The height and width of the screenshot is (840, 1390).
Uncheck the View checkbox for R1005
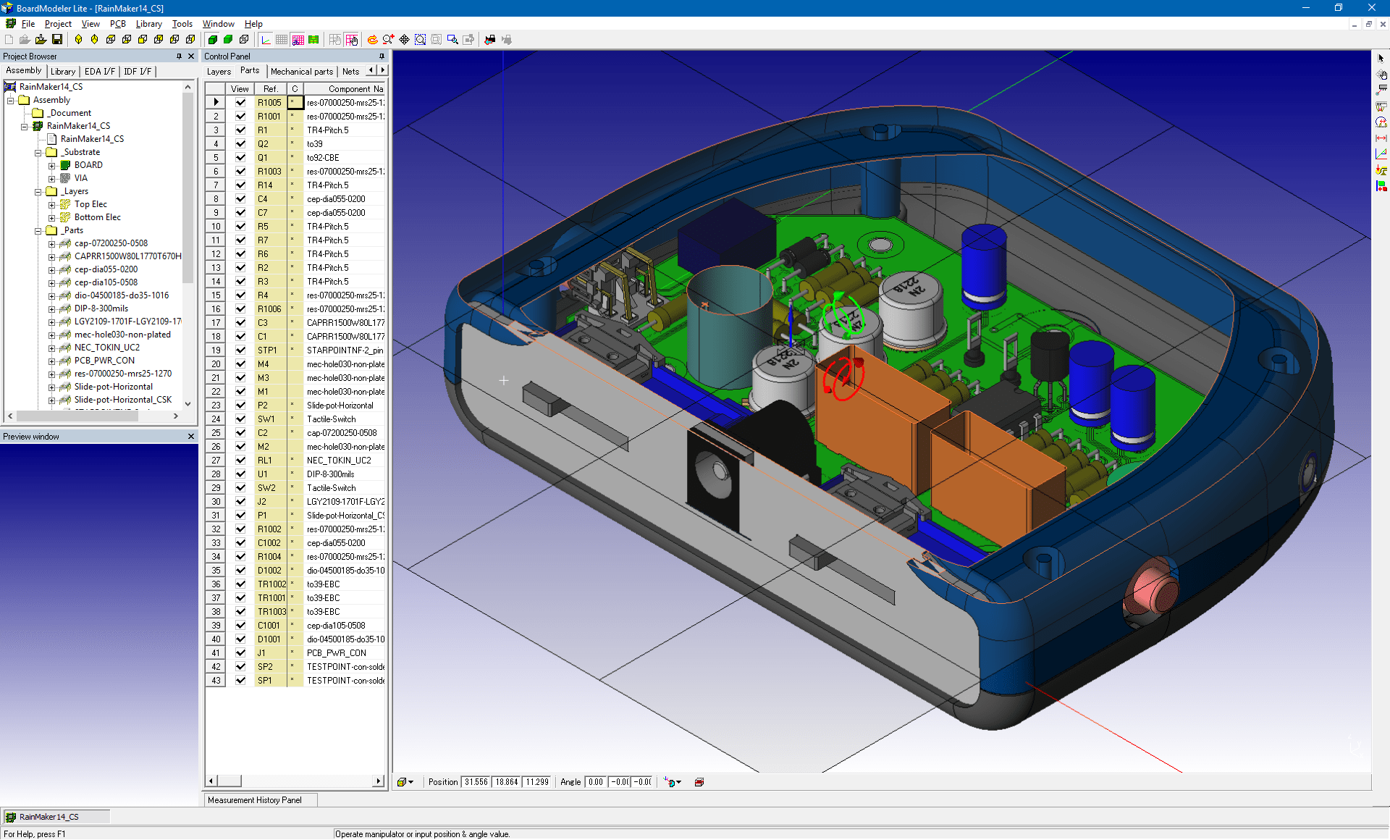(240, 103)
